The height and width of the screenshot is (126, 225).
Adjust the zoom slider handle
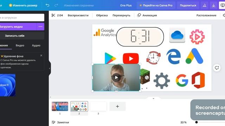coord(197,122)
